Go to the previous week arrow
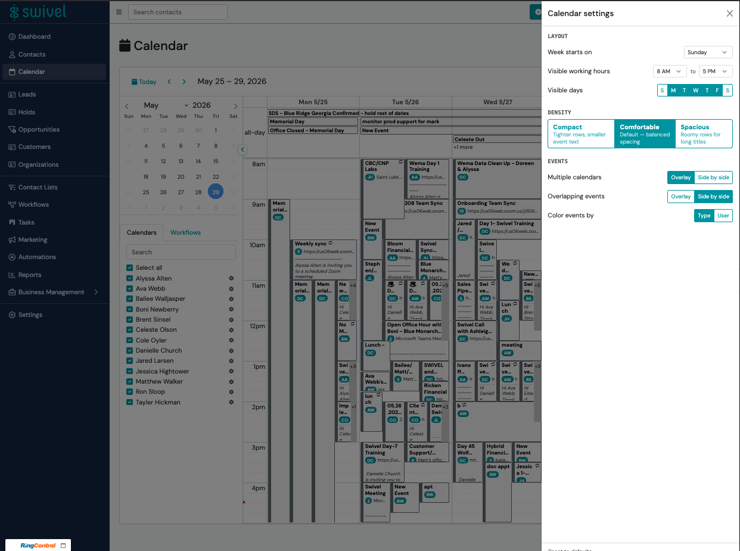This screenshot has width=740, height=551. point(169,82)
